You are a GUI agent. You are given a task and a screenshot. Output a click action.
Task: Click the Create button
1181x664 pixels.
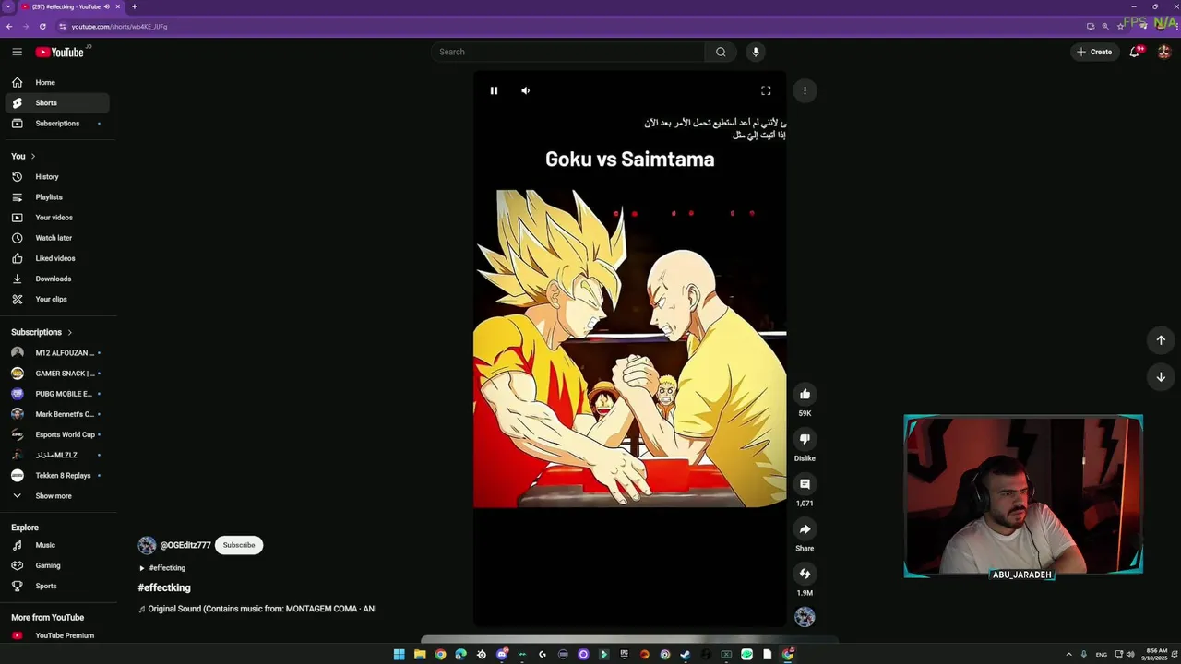click(1094, 52)
